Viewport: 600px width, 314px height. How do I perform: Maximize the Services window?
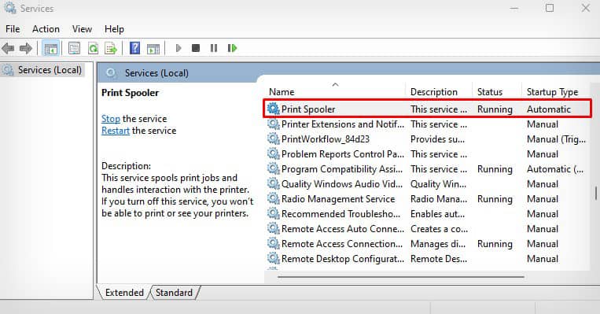tap(550, 8)
